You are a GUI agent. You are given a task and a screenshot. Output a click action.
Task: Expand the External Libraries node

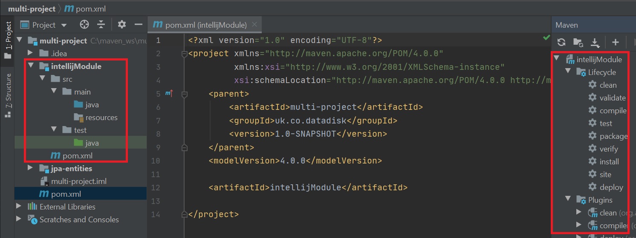pos(19,206)
